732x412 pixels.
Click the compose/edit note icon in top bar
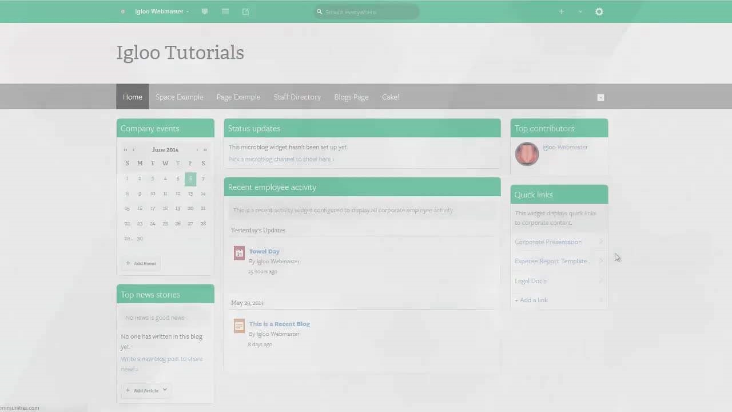click(x=245, y=11)
